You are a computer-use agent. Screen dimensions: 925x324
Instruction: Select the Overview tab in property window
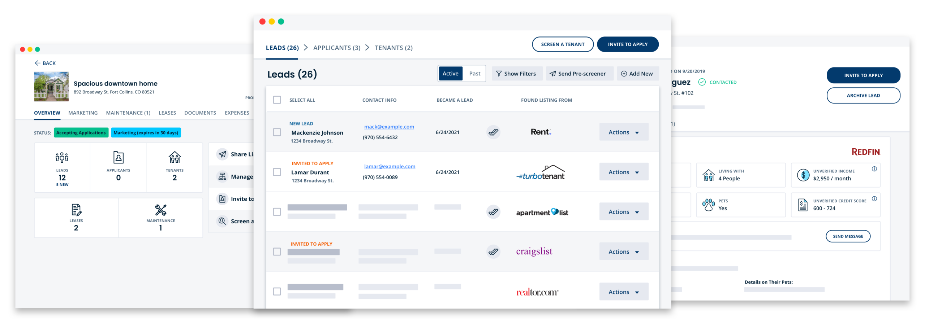click(47, 113)
